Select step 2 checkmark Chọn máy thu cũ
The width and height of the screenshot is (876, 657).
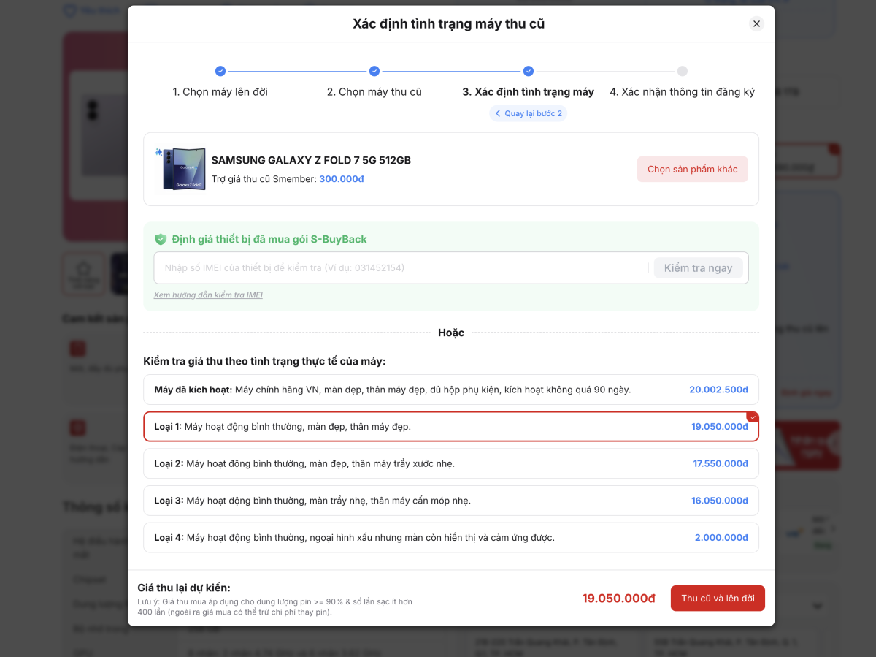(x=374, y=71)
